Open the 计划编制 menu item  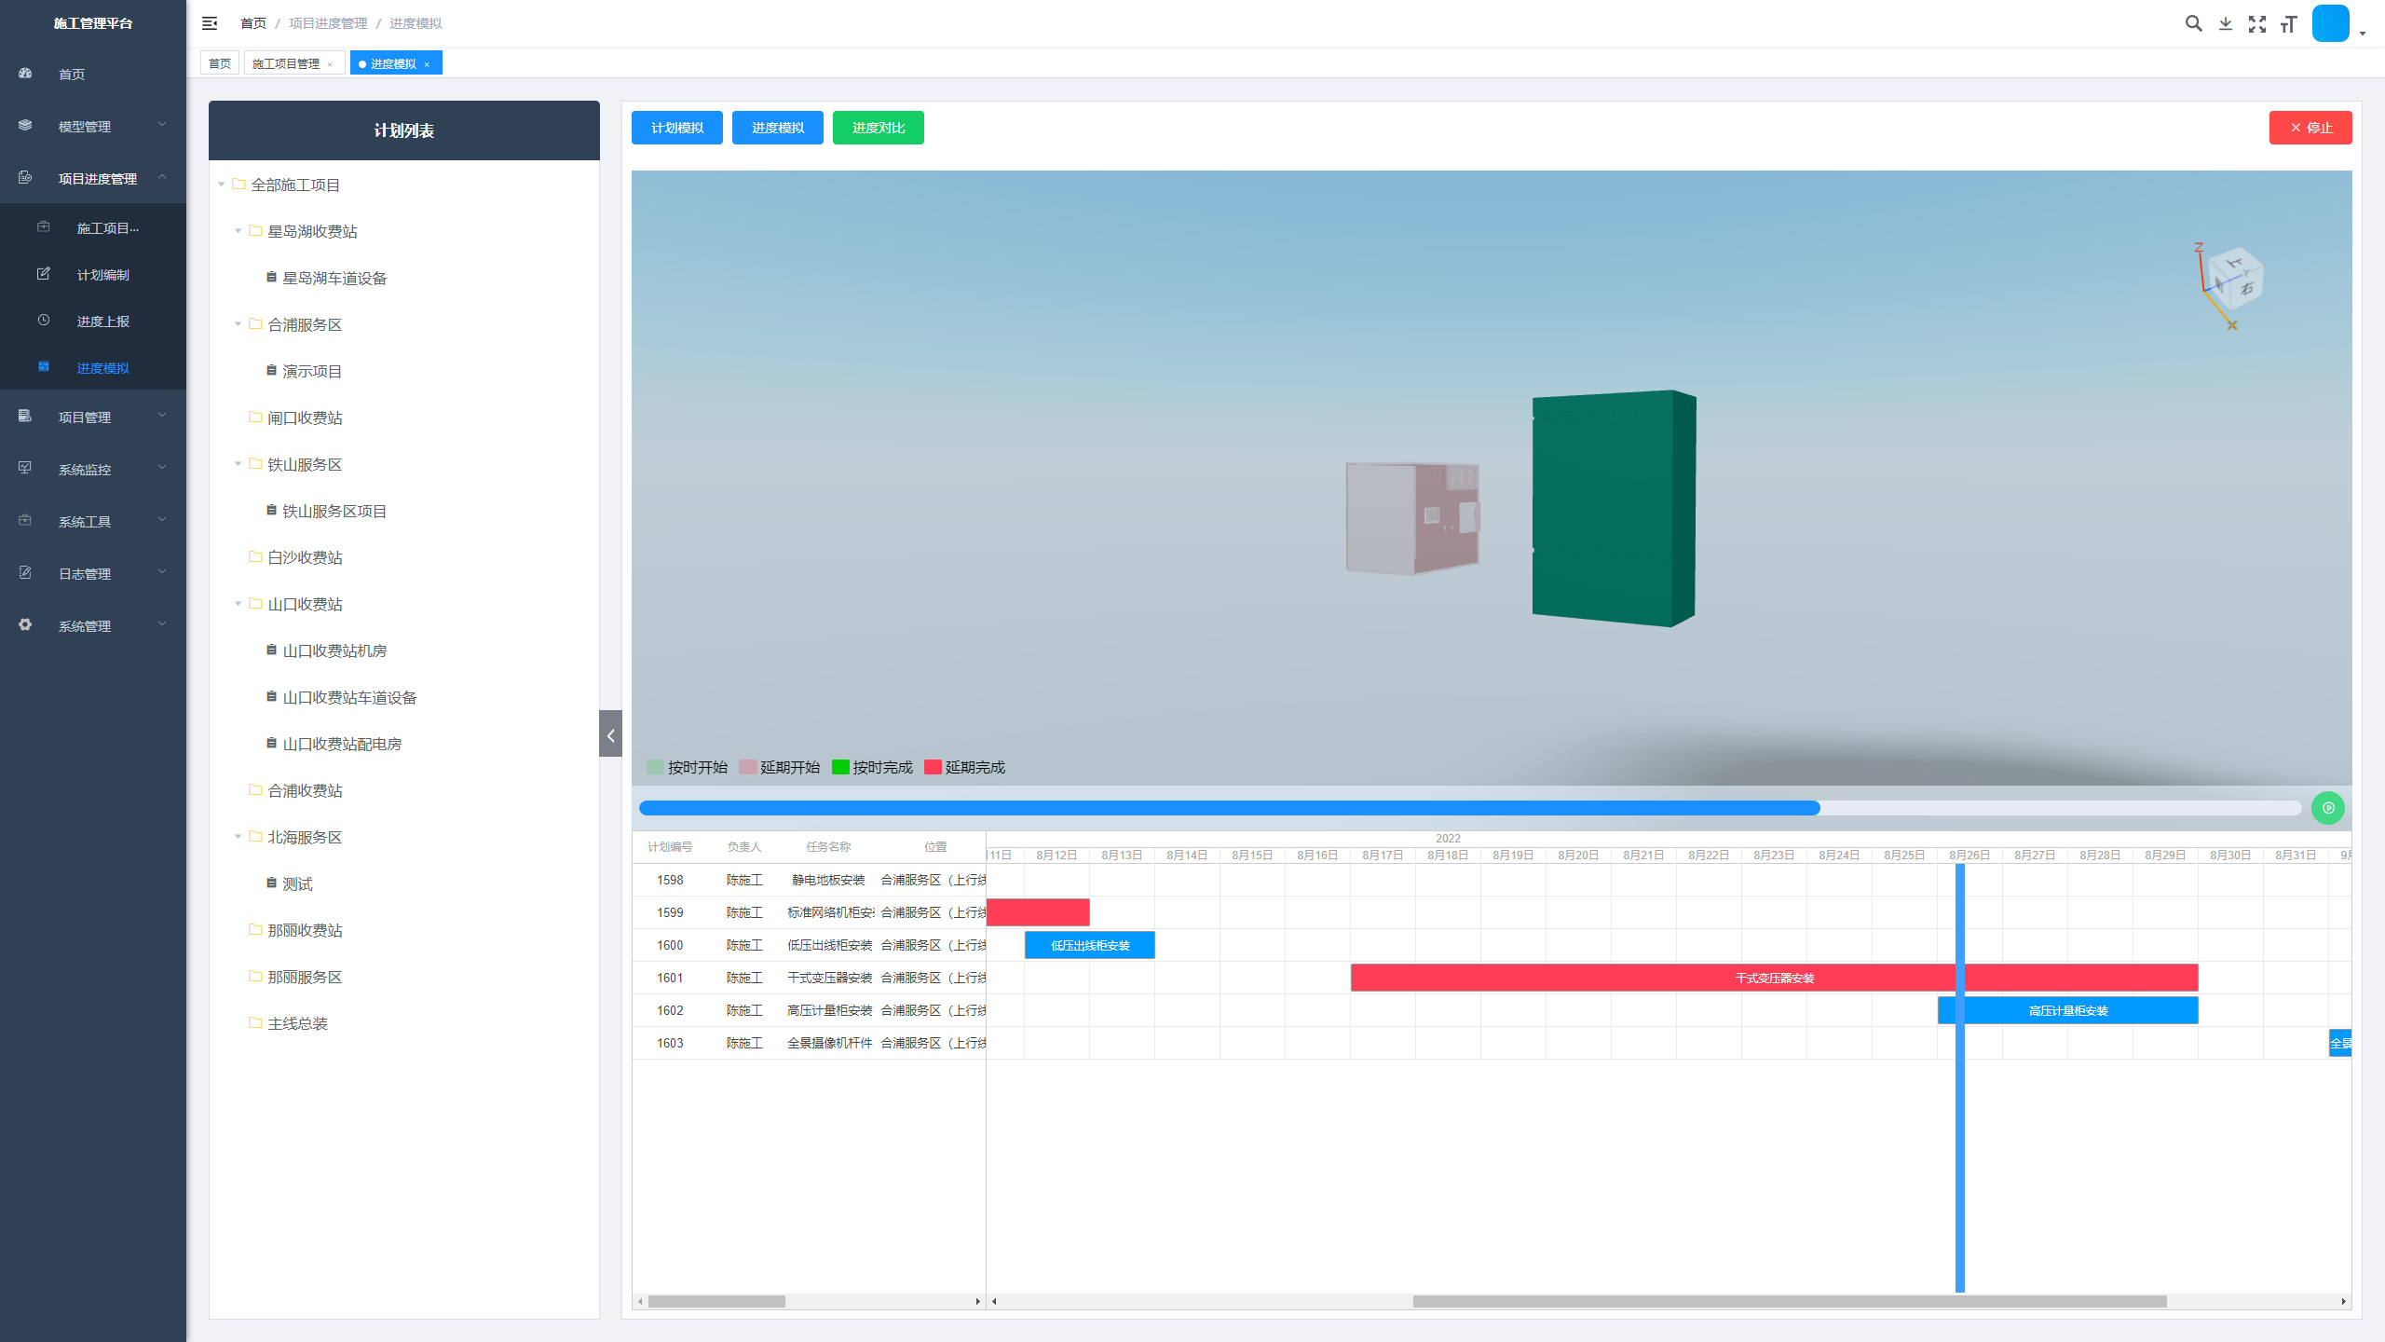pos(102,275)
